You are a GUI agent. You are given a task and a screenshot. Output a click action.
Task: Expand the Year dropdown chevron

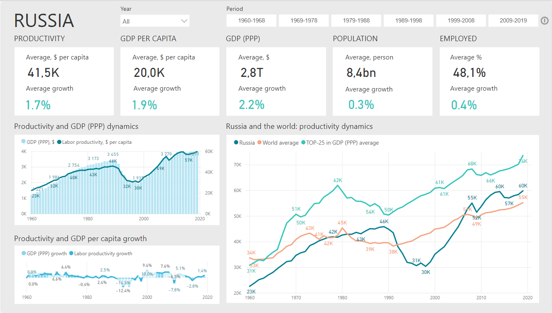coord(184,21)
